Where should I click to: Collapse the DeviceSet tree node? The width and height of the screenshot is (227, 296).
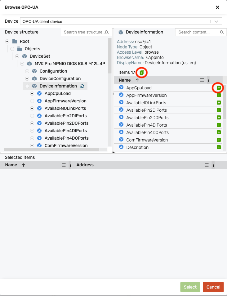17,56
